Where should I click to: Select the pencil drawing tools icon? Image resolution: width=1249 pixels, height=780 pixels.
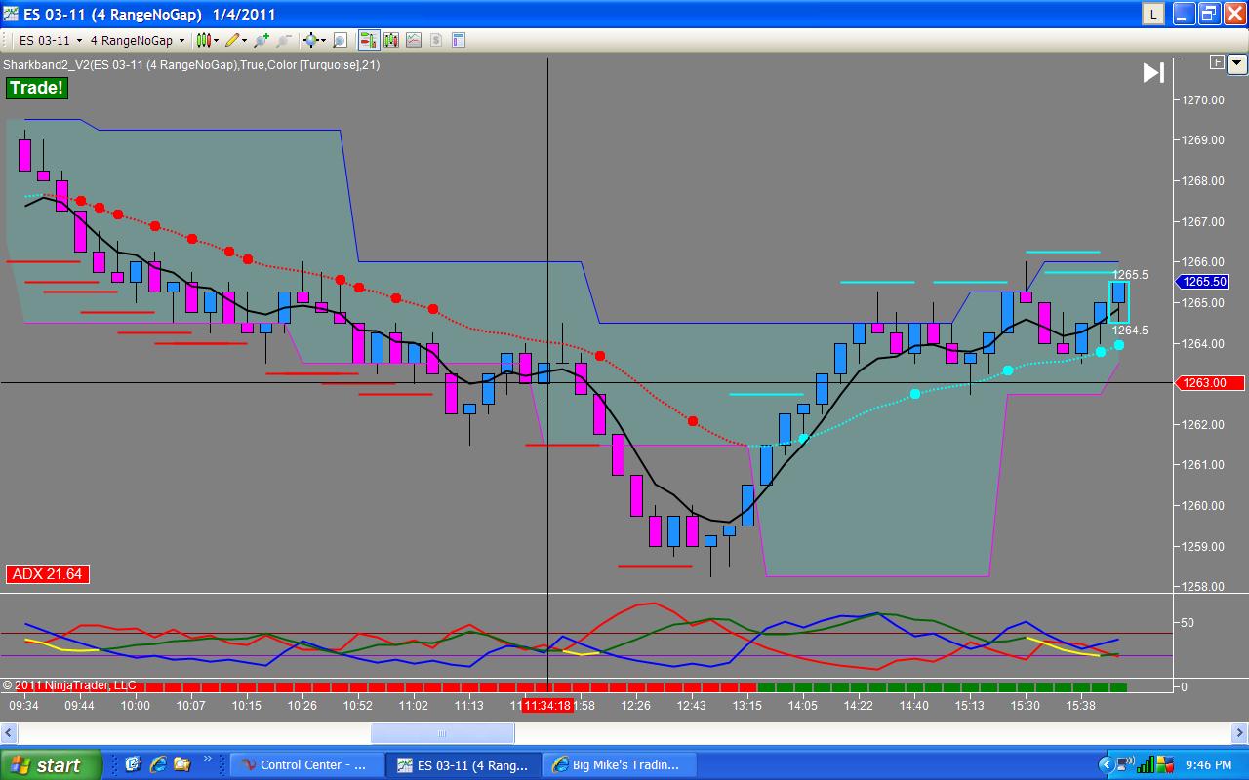[232, 40]
